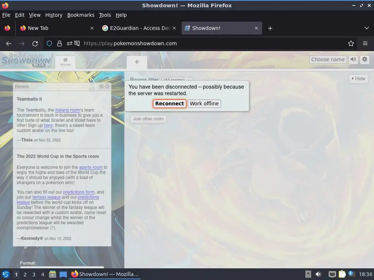Click the blocked autoplay icon in address bar

[x=77, y=44]
